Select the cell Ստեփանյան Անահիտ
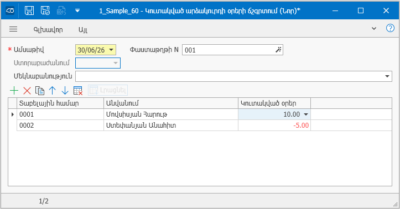The height and width of the screenshot is (209, 400). 171,126
